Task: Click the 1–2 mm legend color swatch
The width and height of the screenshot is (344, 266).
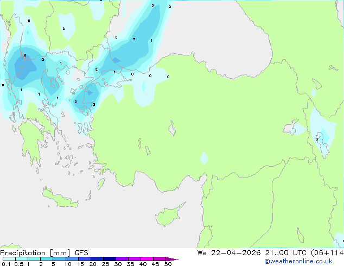Action: [34, 259]
